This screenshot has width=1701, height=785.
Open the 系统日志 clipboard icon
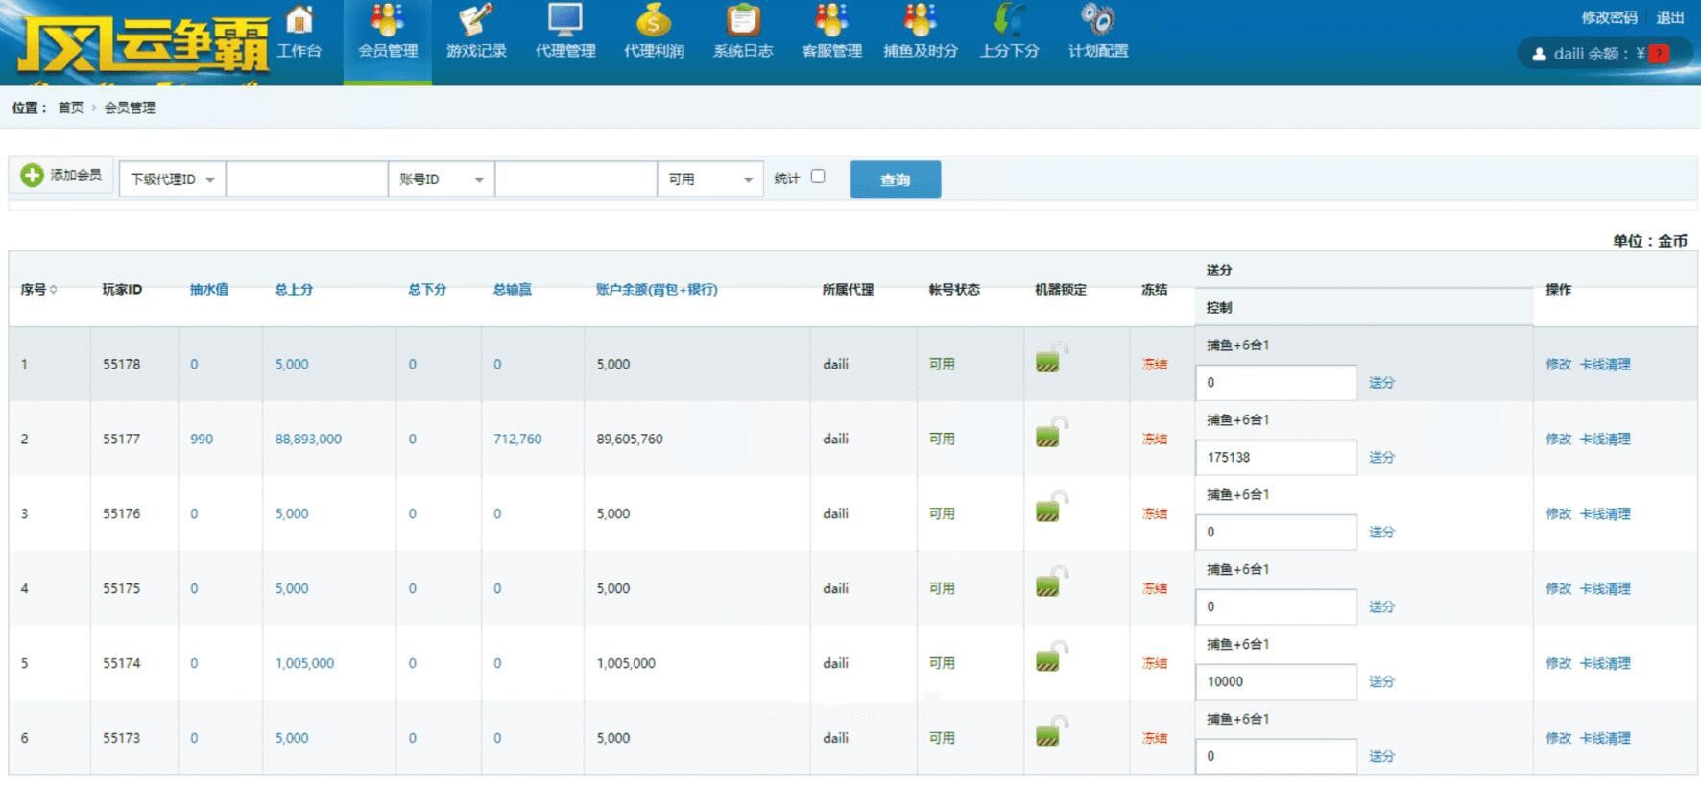tap(743, 21)
